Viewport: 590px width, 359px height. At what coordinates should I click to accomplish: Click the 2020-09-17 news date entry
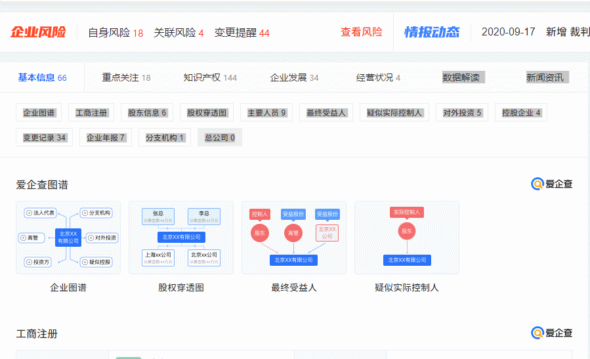pyautogui.click(x=509, y=32)
